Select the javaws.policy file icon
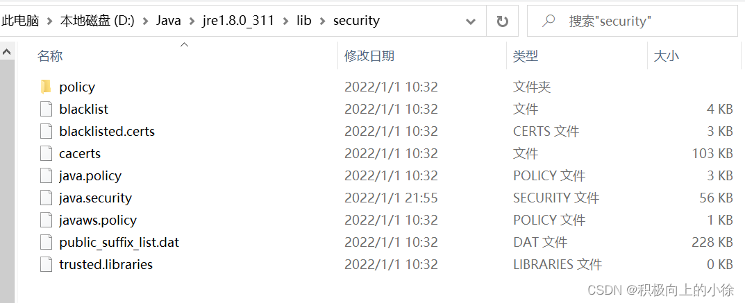Screen dimensions: 745x303 pos(46,220)
